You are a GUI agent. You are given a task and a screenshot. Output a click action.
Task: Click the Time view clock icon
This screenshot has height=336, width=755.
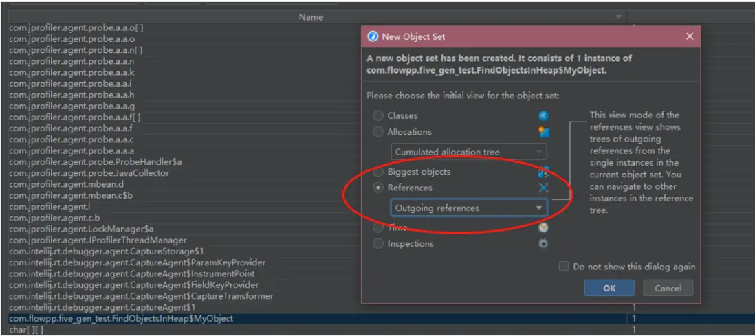point(544,228)
